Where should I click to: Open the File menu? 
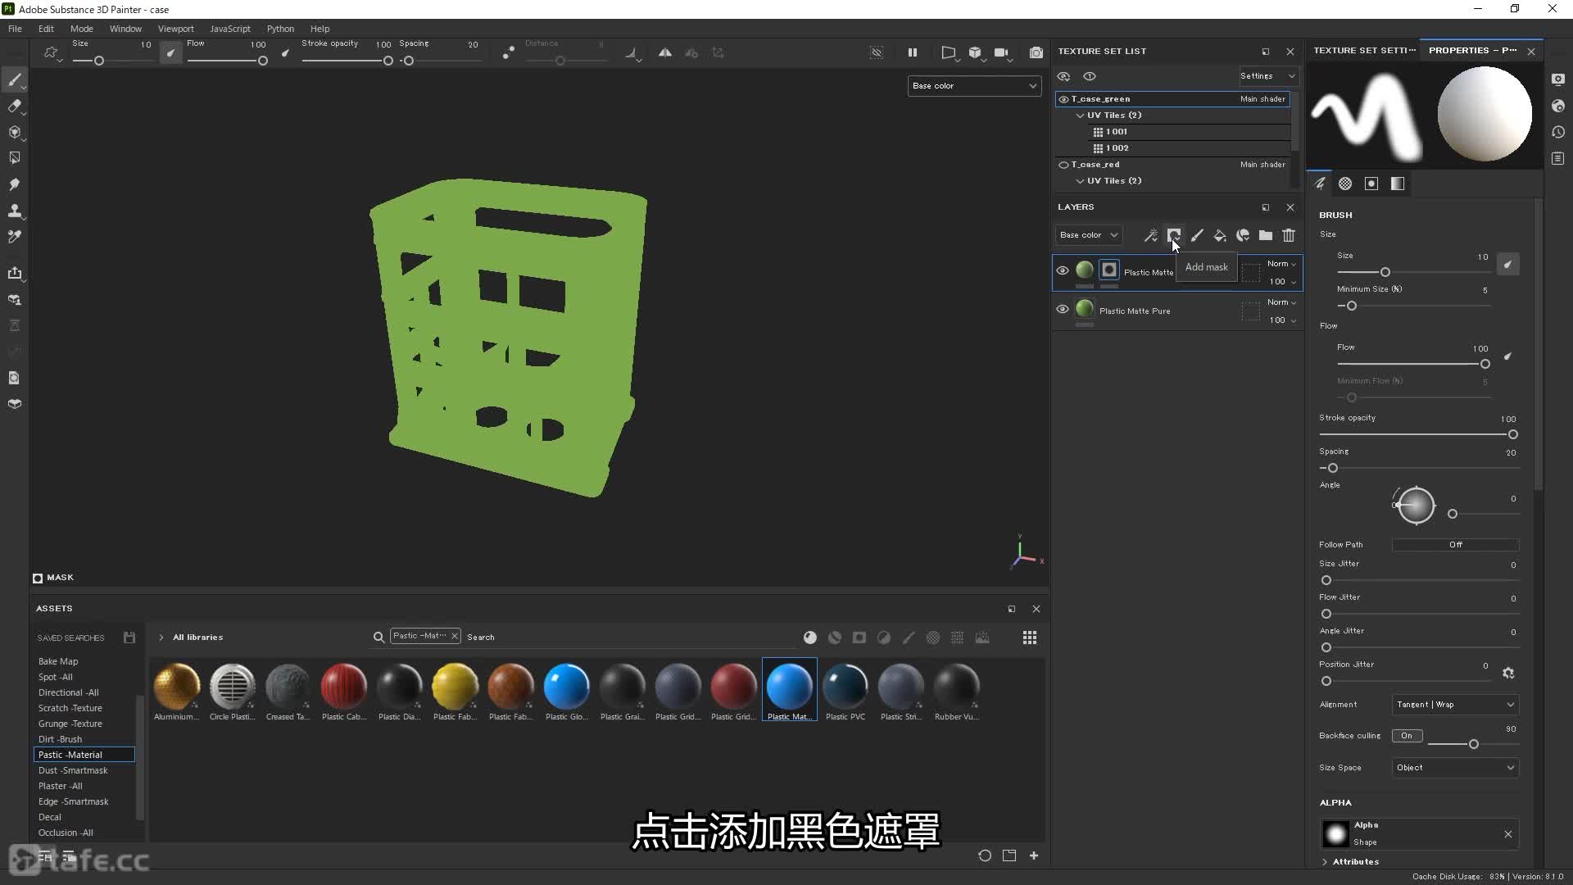click(x=15, y=29)
